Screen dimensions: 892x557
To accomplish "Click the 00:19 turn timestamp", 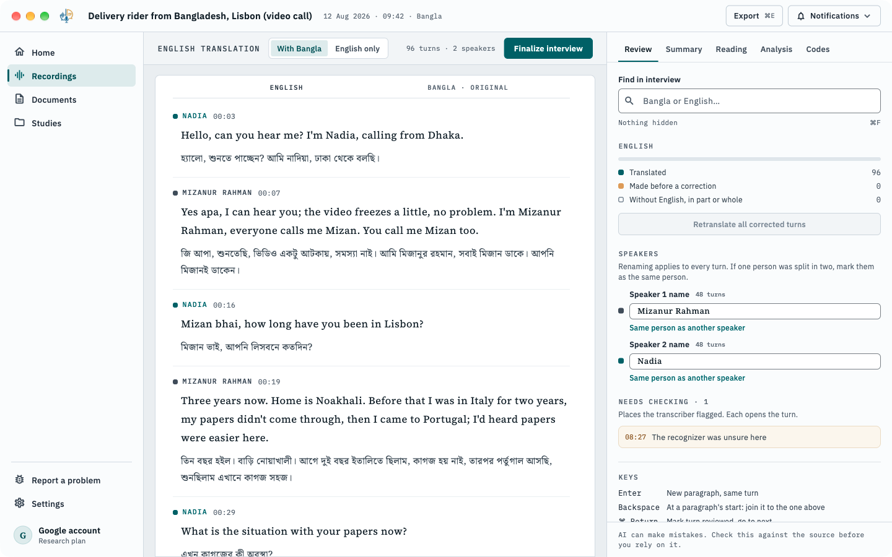I will coord(269,382).
